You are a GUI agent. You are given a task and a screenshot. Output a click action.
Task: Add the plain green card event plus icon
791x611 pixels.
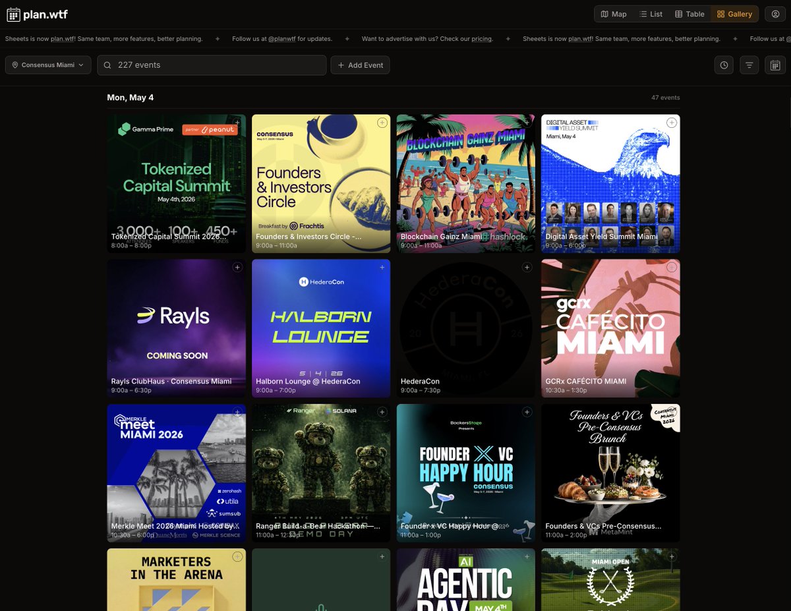point(382,557)
